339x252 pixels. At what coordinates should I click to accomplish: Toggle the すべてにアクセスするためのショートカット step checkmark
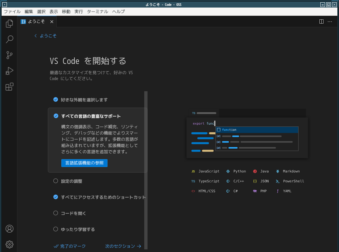pyautogui.click(x=55, y=197)
